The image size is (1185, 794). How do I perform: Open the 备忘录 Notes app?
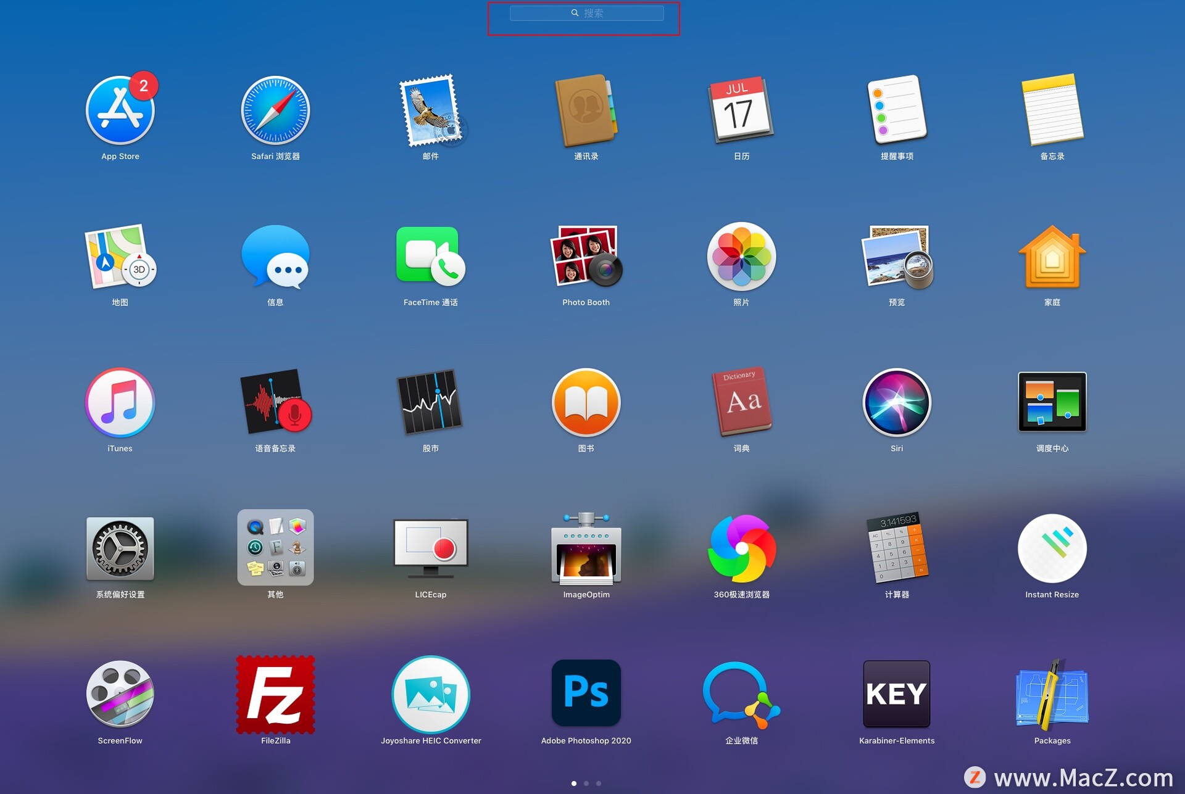click(1052, 109)
